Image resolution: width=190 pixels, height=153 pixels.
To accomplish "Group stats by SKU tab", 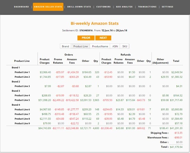I will (x=125, y=46).
